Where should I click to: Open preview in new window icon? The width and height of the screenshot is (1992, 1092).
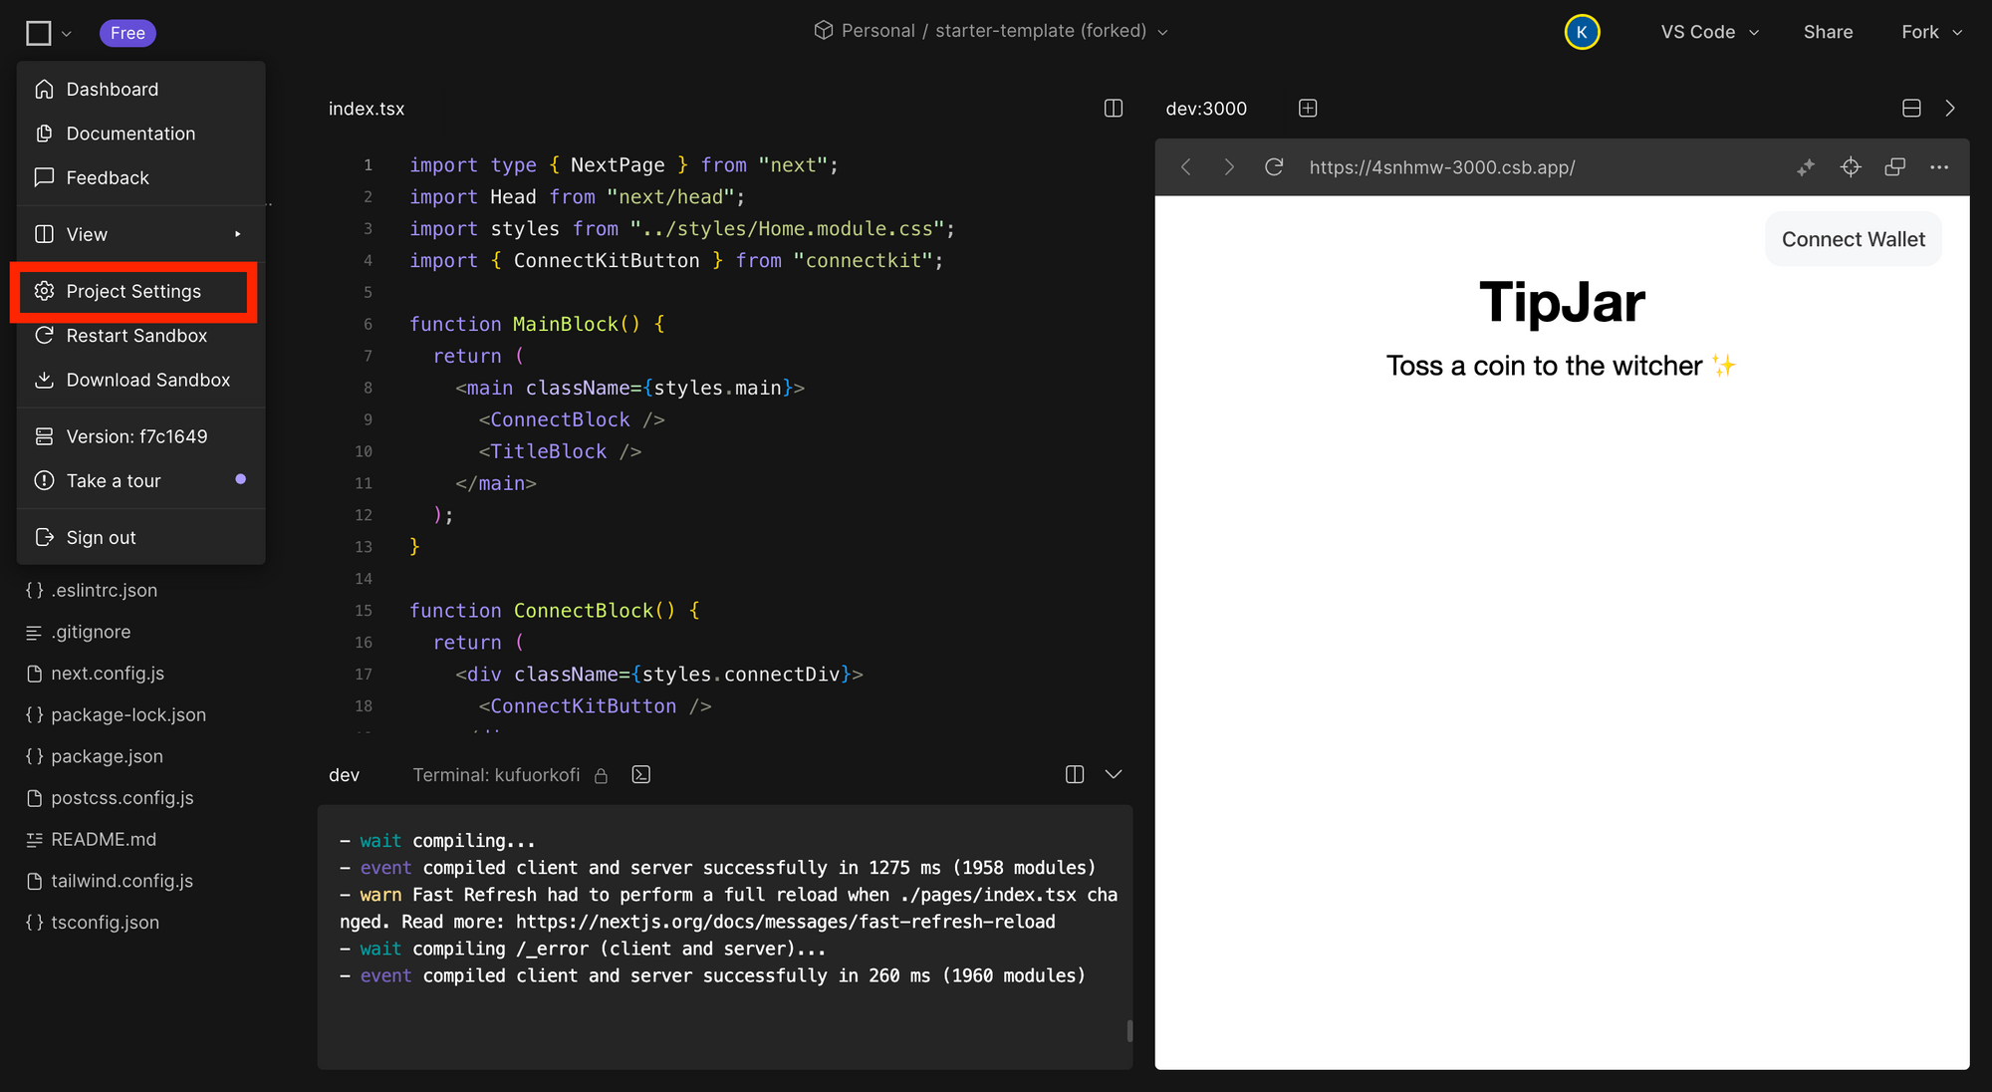click(1894, 166)
